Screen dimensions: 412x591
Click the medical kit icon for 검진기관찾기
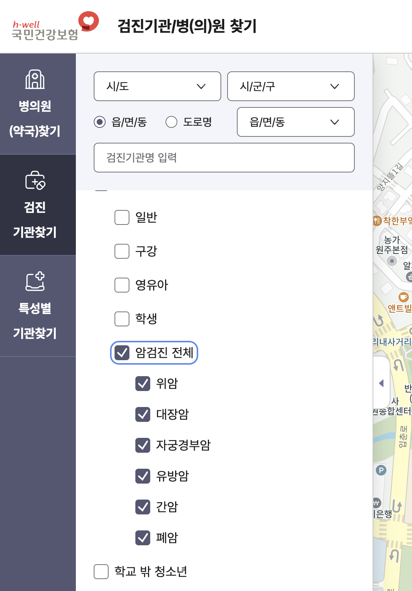pyautogui.click(x=35, y=180)
